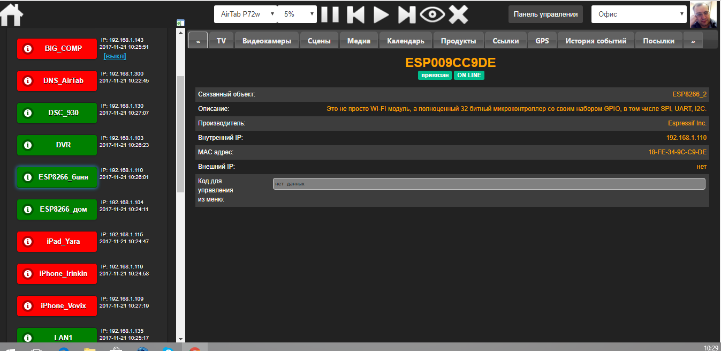
Task: Click the device list scrollbar down arrow
Action: [180, 339]
